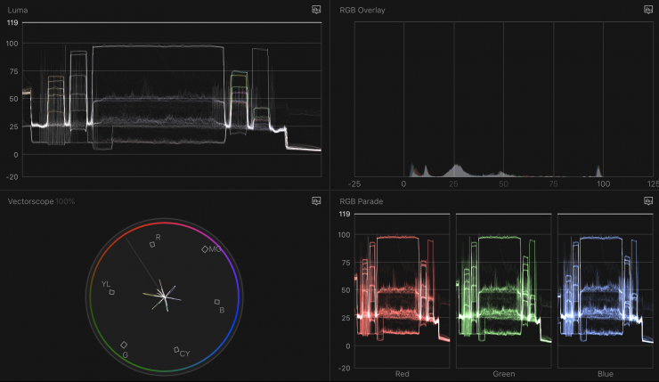Click the CY target box in vectorscope

pos(177,349)
